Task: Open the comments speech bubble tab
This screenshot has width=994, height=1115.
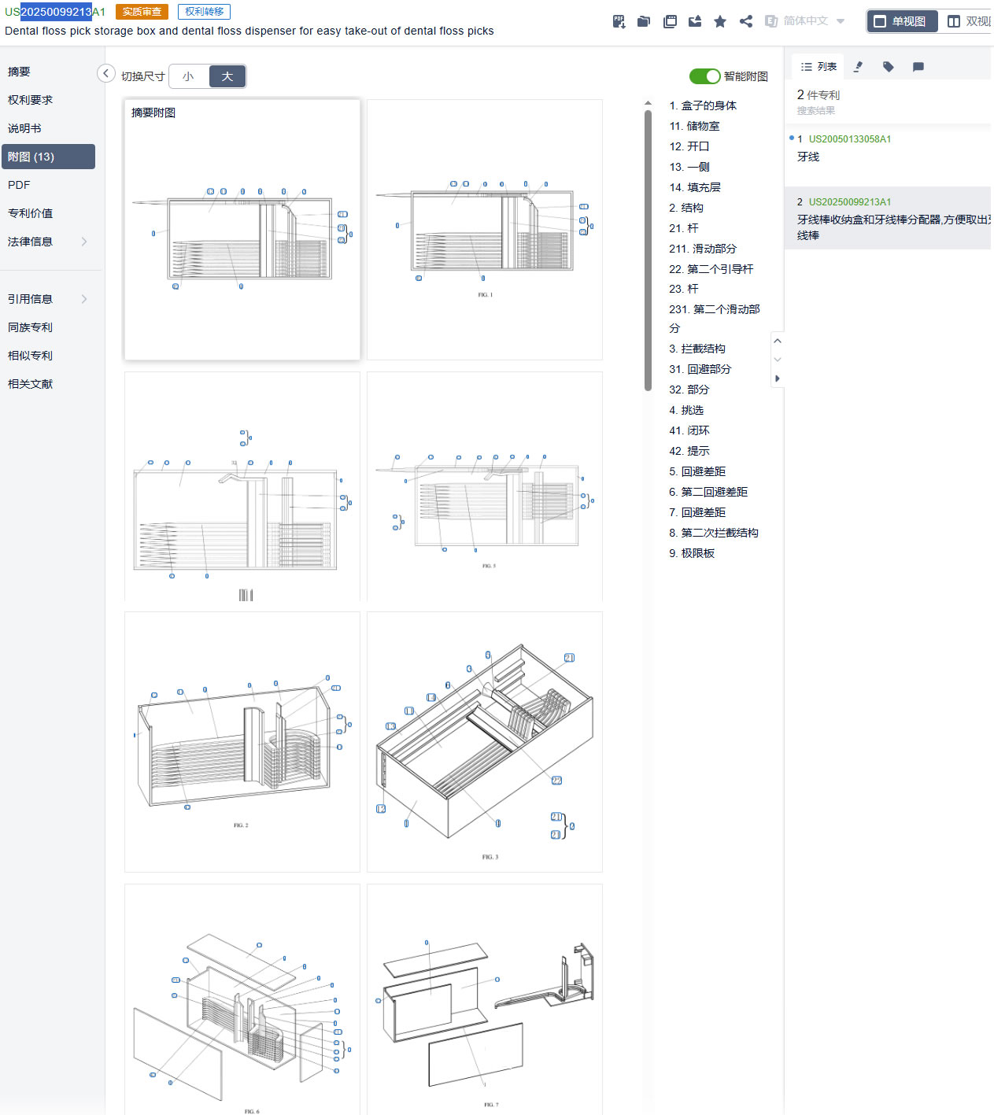Action: click(x=918, y=67)
